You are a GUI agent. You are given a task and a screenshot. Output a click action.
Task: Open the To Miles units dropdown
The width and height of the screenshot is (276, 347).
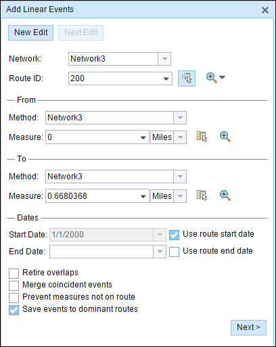pos(180,196)
